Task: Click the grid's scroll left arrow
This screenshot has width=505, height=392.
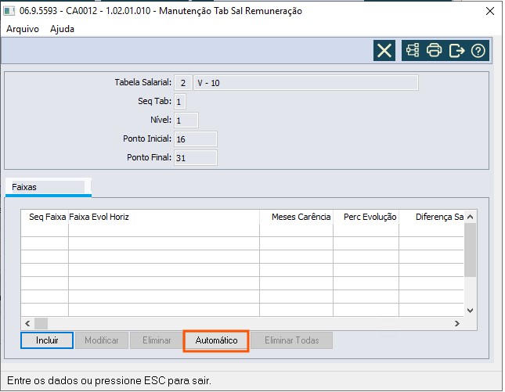Action: (x=27, y=323)
